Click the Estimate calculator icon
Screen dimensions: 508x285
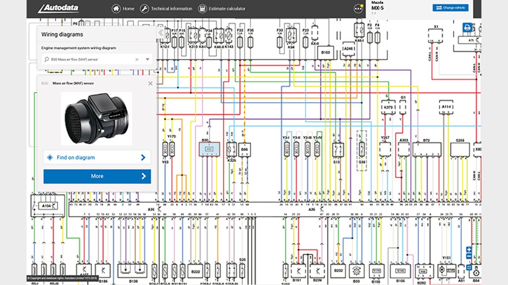202,8
